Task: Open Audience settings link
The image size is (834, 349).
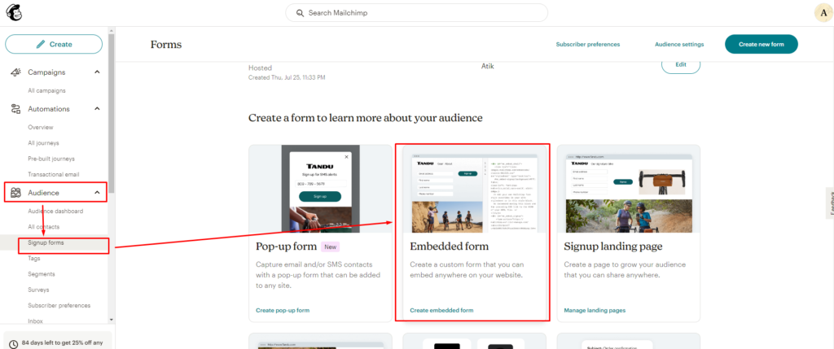Action: pos(679,45)
